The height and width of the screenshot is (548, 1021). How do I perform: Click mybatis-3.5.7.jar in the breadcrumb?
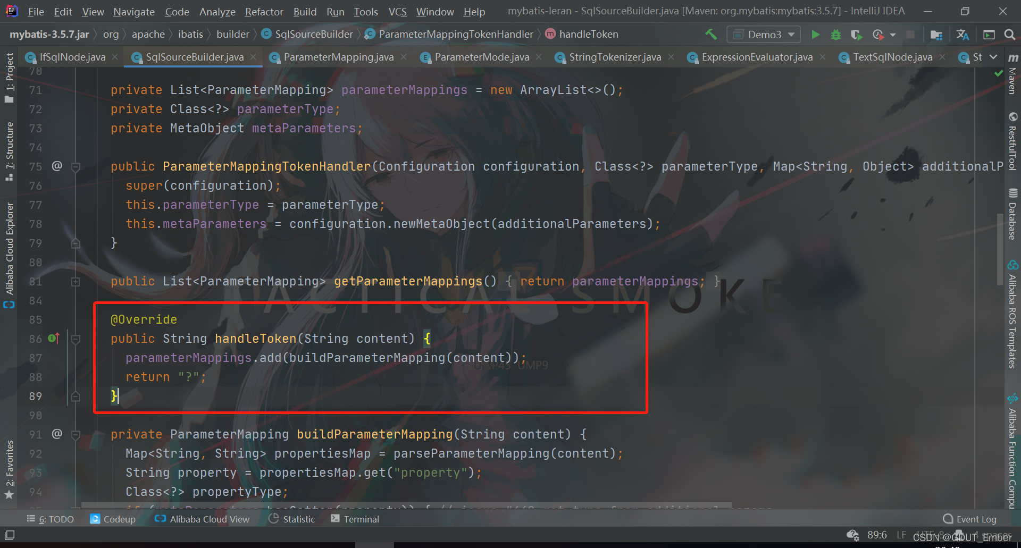coord(49,35)
